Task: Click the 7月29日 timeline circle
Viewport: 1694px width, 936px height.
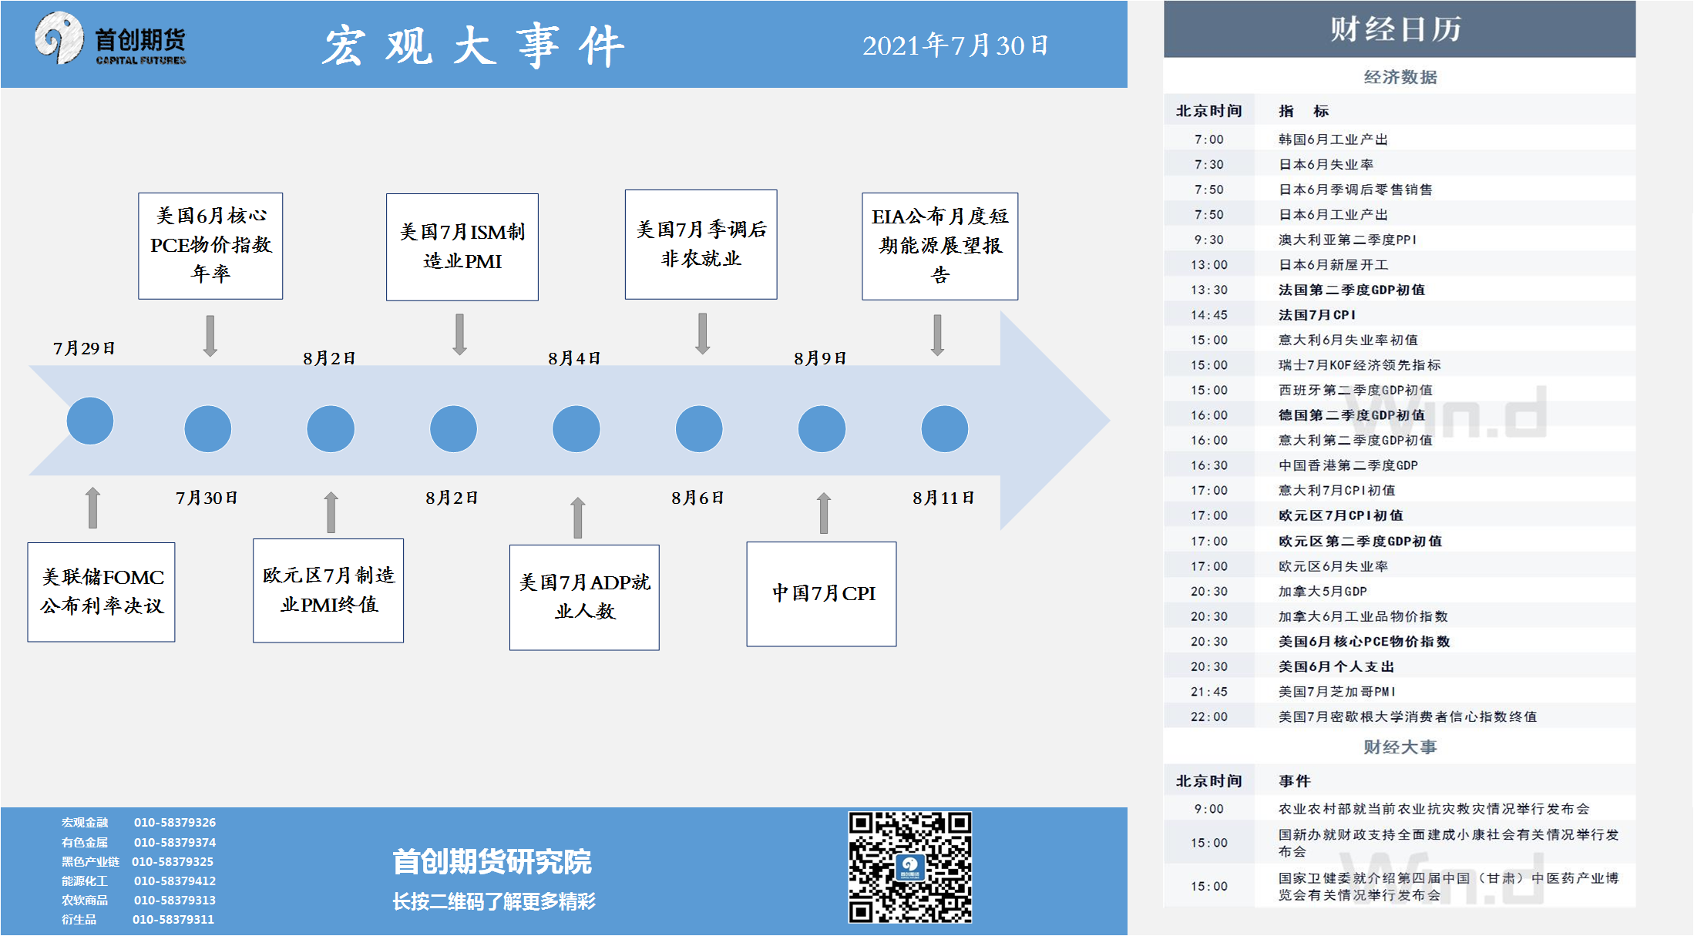Action: pyautogui.click(x=90, y=421)
